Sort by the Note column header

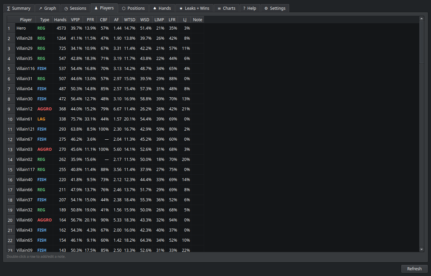pyautogui.click(x=198, y=20)
